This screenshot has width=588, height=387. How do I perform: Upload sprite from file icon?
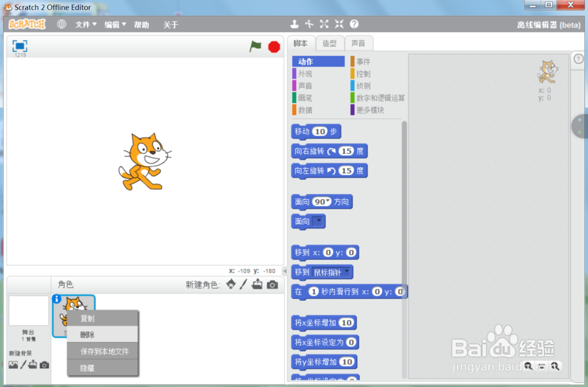[258, 284]
